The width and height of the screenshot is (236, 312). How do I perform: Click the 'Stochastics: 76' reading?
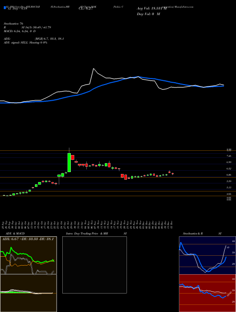click(13, 24)
